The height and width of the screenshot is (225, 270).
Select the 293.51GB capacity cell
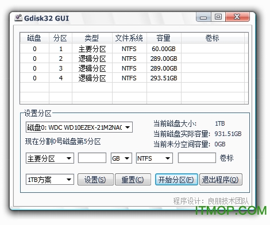(164, 78)
